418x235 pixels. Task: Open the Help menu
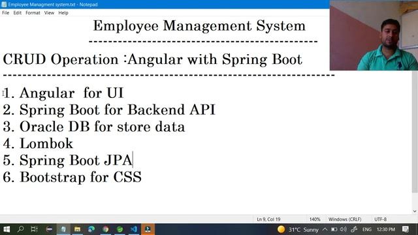coord(63,13)
